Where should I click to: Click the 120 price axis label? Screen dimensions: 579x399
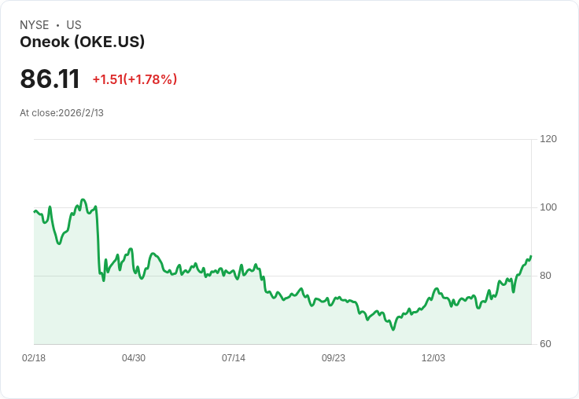click(x=548, y=139)
